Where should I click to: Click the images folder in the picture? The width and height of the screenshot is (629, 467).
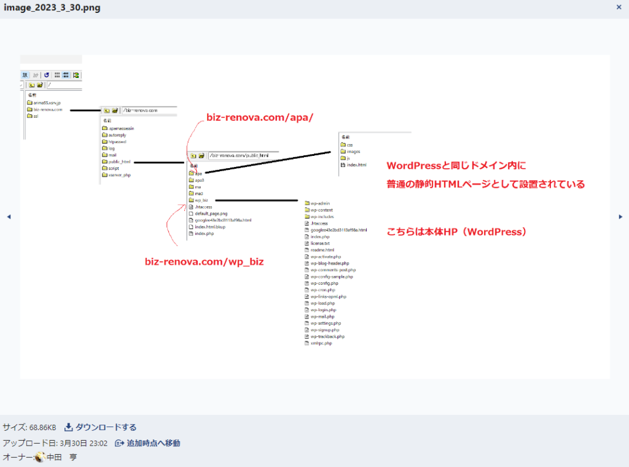[351, 152]
